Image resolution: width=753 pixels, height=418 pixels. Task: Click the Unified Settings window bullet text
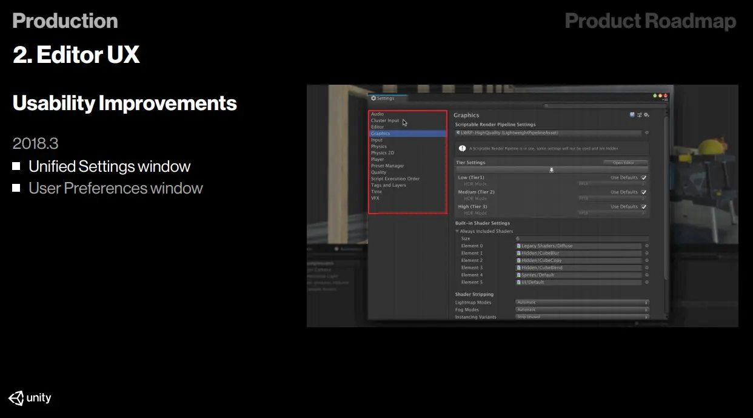coord(110,166)
